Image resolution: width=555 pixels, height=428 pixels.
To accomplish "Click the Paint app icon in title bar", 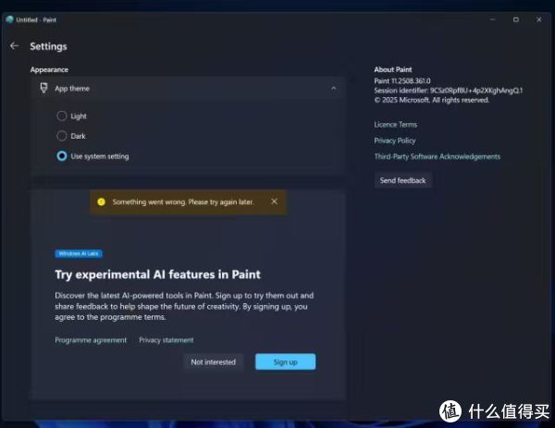I will (9, 19).
